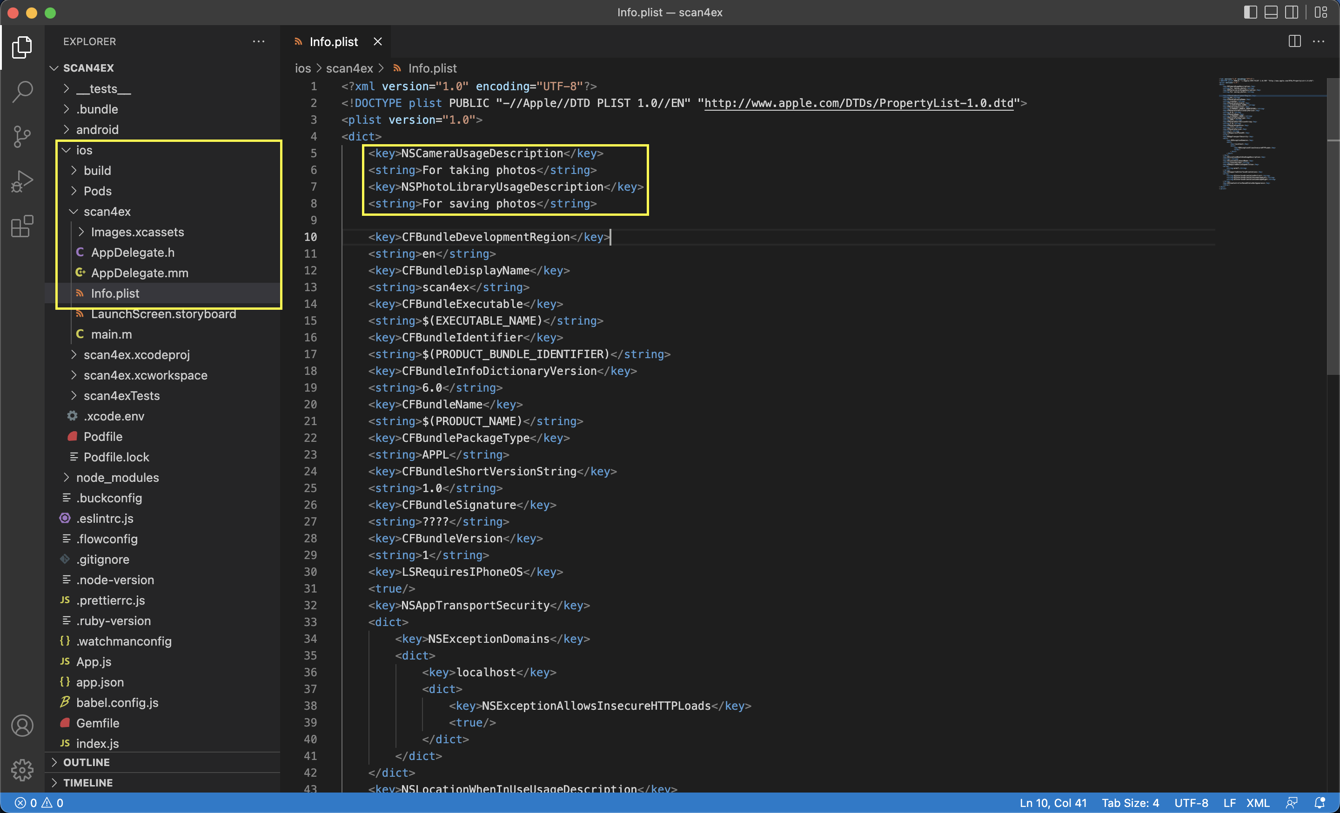Collapse the scan4ex folder under ios

click(x=107, y=212)
